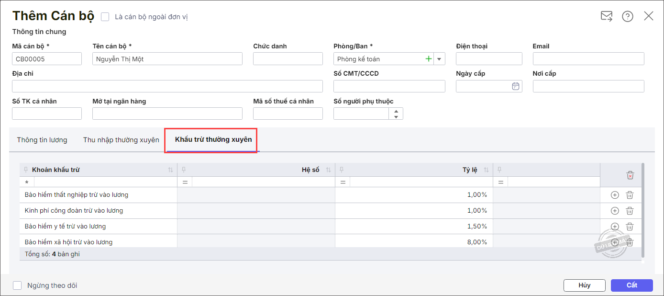Open the Ngày cấp calendar picker

(516, 86)
